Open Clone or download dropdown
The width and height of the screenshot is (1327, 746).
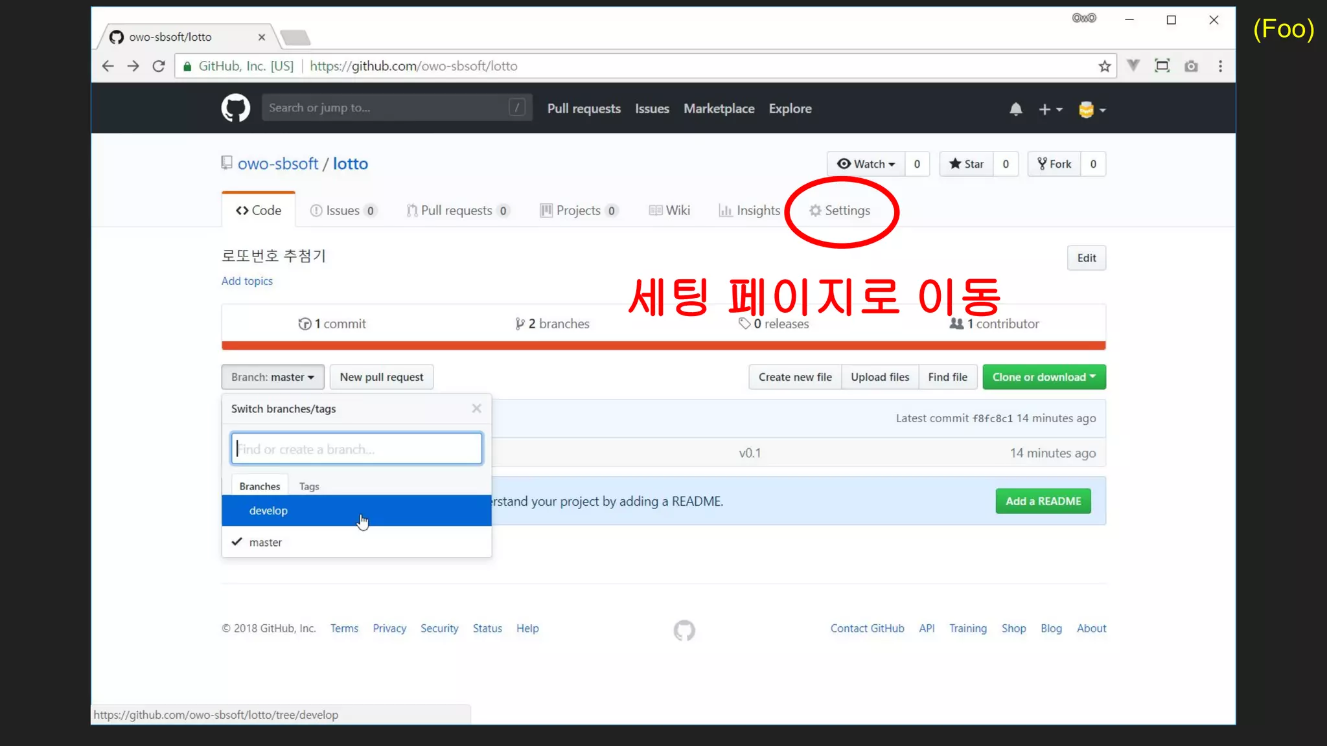(1044, 377)
